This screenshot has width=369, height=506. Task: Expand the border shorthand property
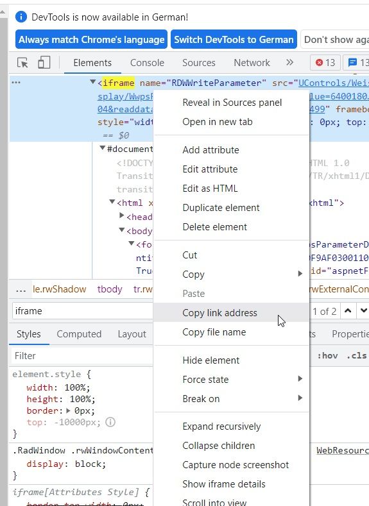coord(68,411)
